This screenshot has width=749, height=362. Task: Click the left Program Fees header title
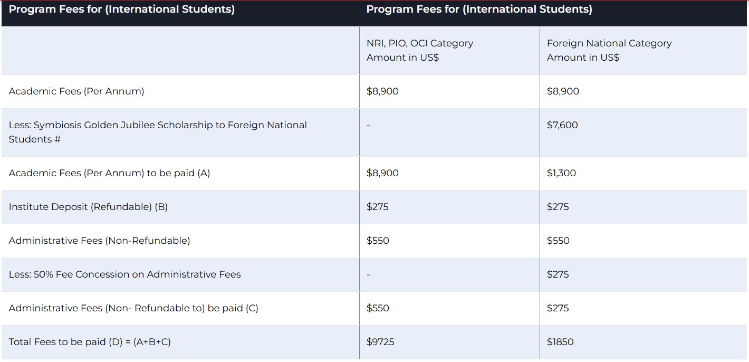click(x=122, y=9)
